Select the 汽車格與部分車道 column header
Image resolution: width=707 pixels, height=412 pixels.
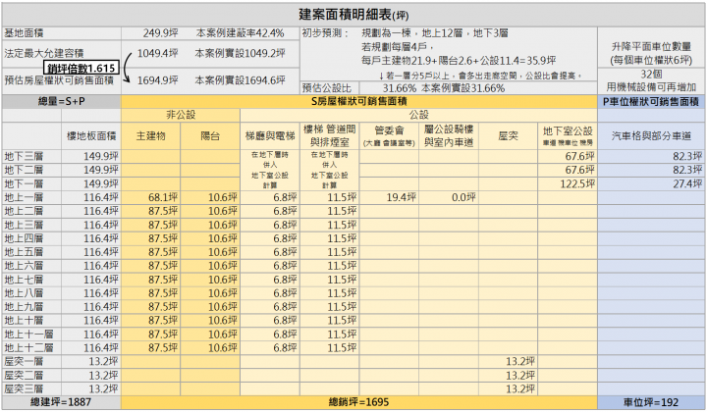point(651,136)
